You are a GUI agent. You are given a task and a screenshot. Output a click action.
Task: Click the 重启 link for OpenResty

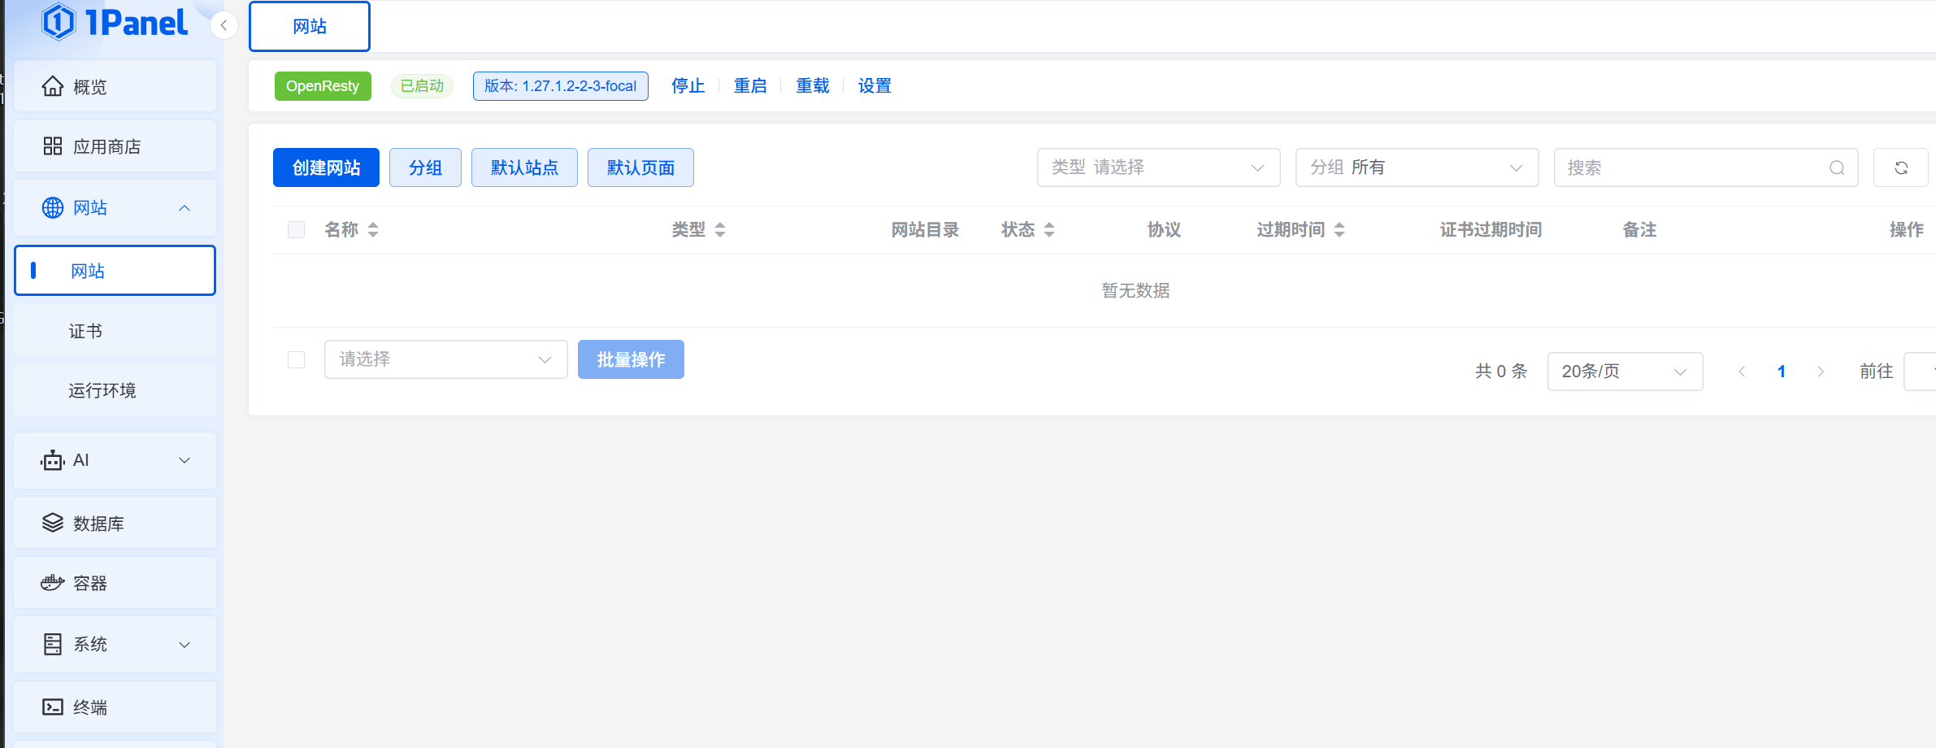749,86
